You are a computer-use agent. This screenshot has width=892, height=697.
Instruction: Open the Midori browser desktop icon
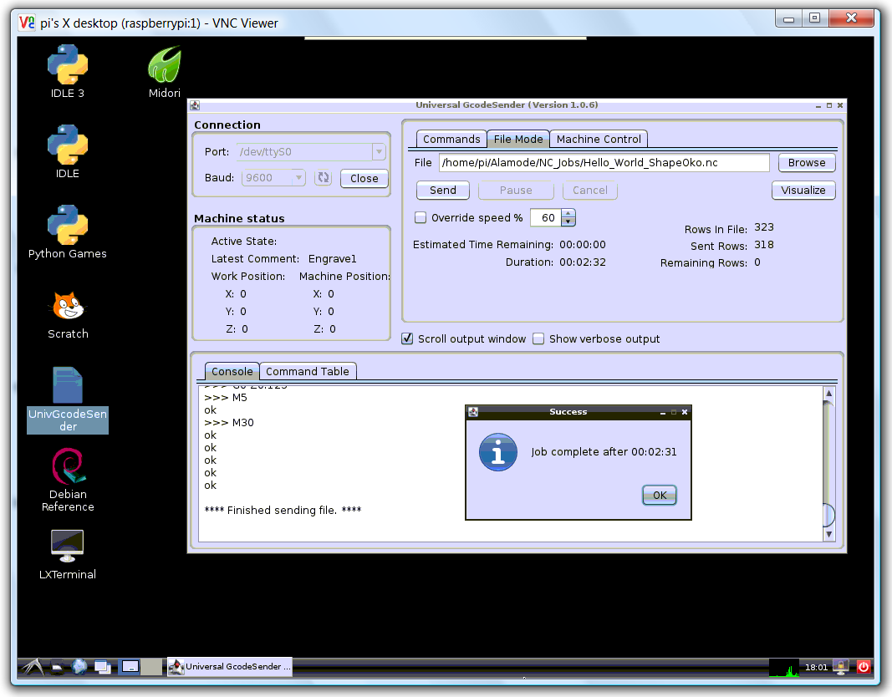coord(165,67)
